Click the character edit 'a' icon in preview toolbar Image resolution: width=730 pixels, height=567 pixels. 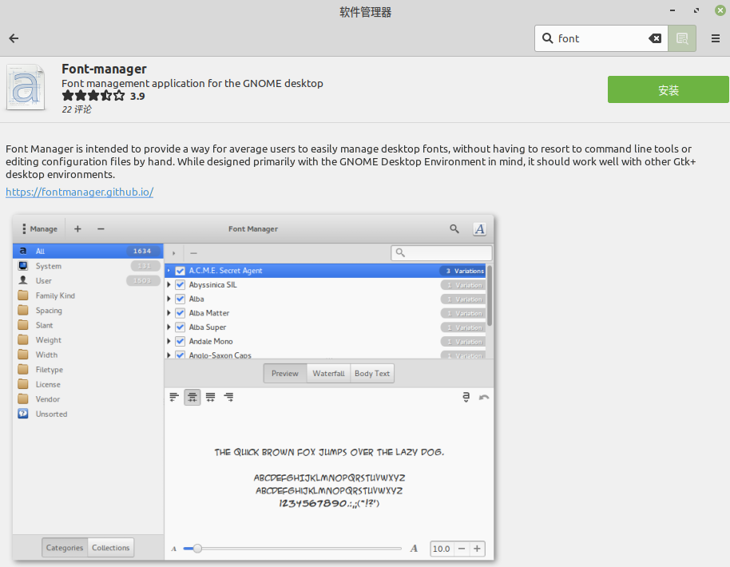(x=466, y=397)
